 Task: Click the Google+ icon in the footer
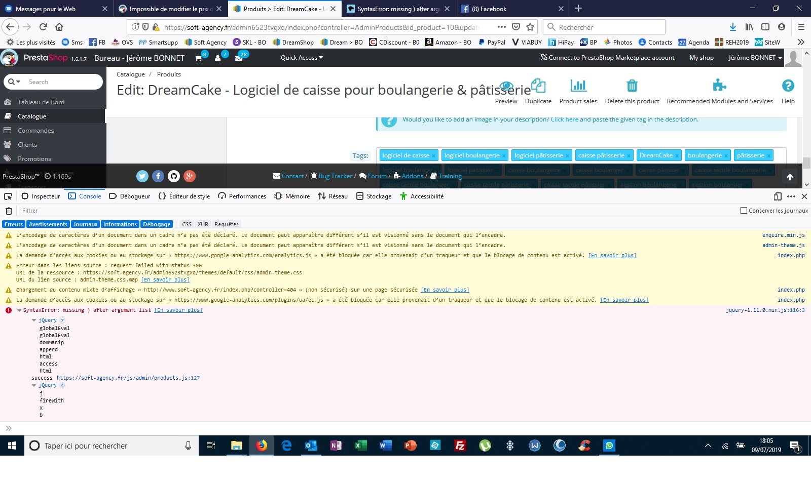point(190,176)
